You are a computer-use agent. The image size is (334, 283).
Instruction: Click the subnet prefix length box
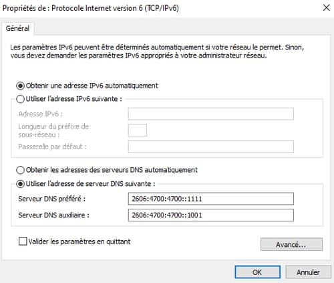(x=138, y=130)
